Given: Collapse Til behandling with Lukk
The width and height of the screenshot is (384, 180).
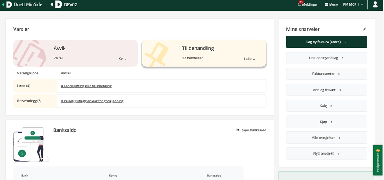Looking at the screenshot, I should click(x=249, y=59).
